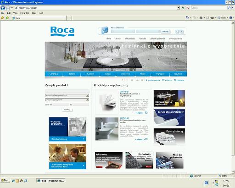Click the praca navigation link

[x=118, y=39]
